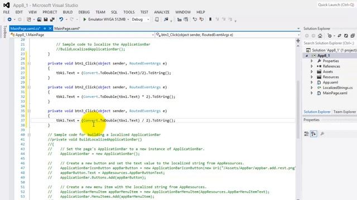Open the btn3_Click member dropdown

point(298,35)
